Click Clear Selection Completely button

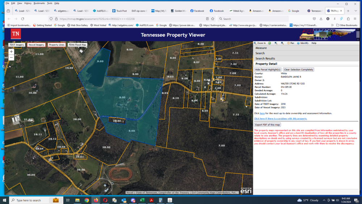point(299,70)
